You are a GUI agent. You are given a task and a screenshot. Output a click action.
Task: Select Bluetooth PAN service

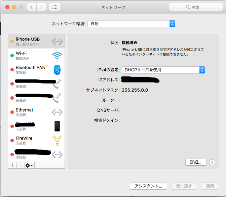click(x=36, y=70)
